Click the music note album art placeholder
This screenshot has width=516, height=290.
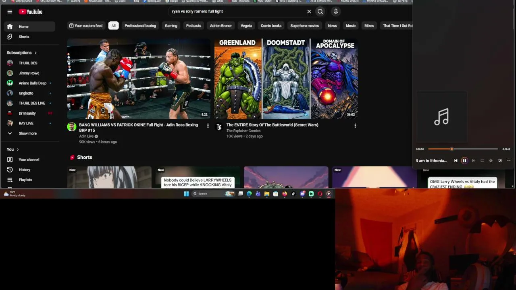click(441, 117)
